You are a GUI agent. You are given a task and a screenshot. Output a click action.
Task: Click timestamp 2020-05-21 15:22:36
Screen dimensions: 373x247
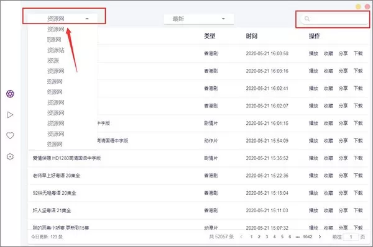pos(267,176)
